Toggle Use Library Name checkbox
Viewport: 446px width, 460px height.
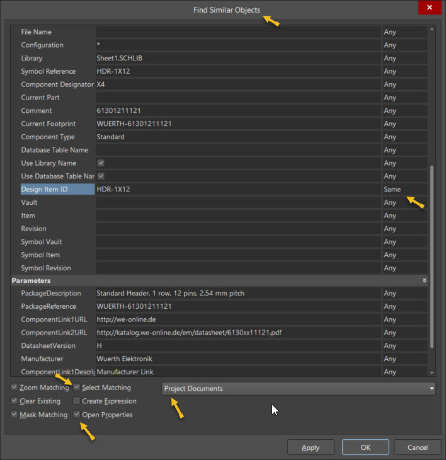pos(101,163)
